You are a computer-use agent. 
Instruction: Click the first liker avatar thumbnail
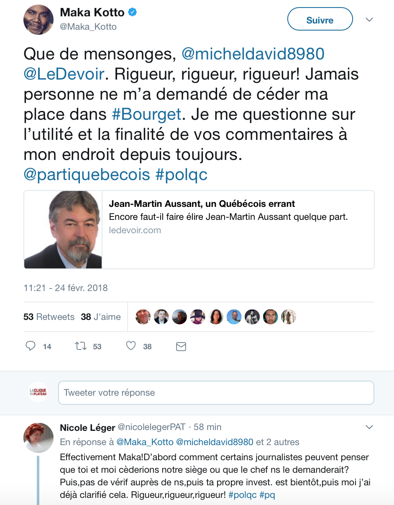click(x=143, y=317)
